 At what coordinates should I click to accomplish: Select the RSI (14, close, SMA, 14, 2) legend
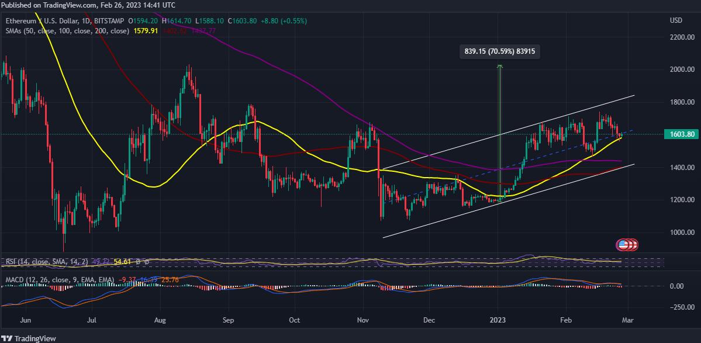point(47,262)
